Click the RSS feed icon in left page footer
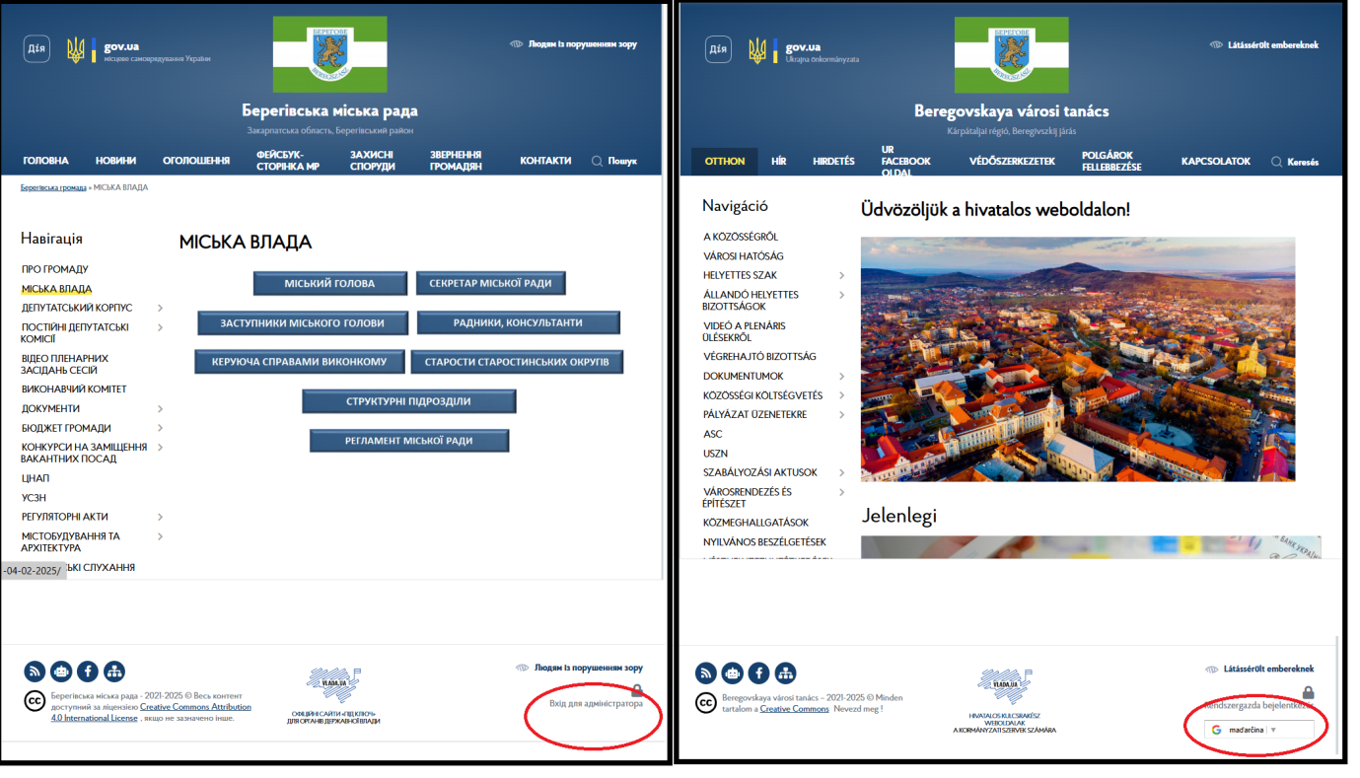1360x778 pixels. pos(35,672)
